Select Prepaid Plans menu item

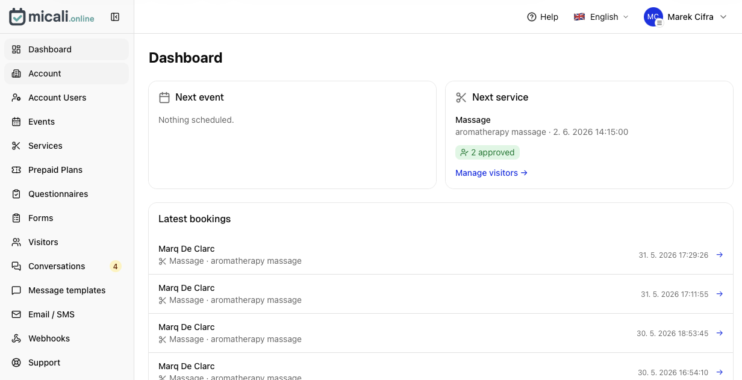point(66,170)
